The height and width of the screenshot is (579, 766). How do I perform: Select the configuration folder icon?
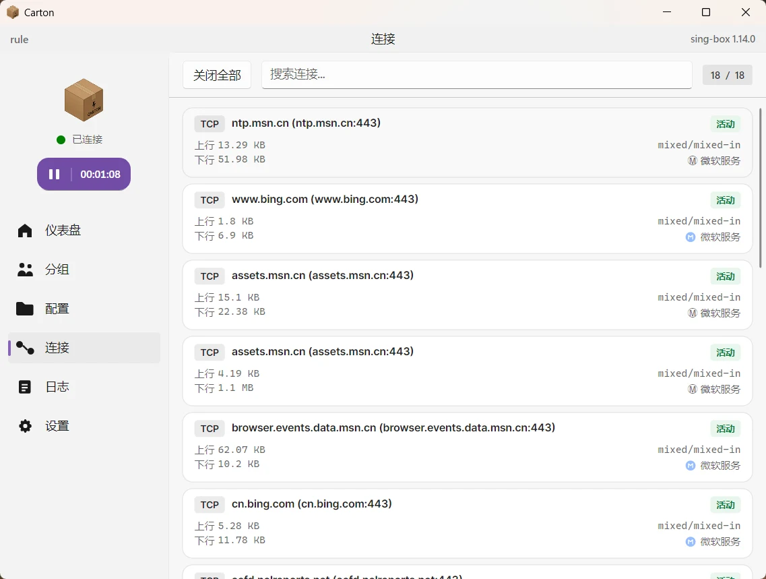click(x=24, y=308)
